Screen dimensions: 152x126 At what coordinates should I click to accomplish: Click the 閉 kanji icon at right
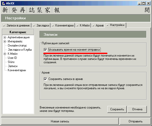147,10
